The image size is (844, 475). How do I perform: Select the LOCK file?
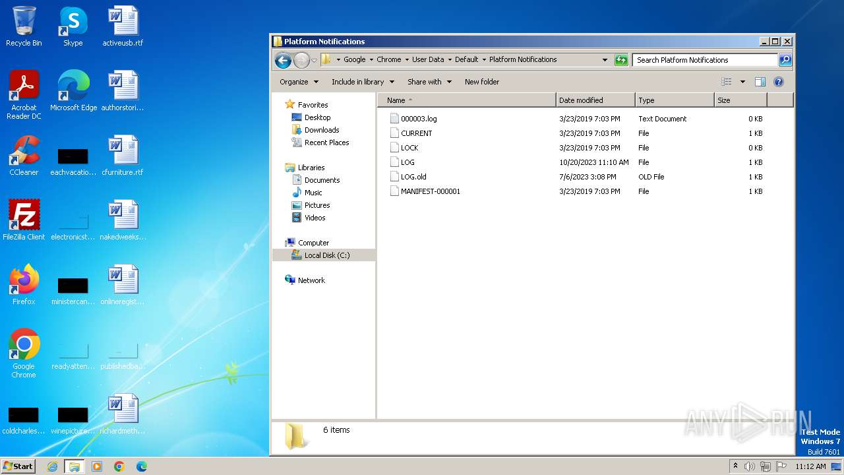click(x=409, y=148)
